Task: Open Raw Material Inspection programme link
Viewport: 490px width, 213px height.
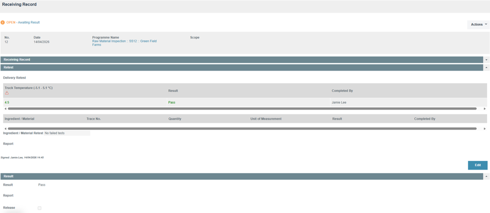Action: (x=124, y=43)
